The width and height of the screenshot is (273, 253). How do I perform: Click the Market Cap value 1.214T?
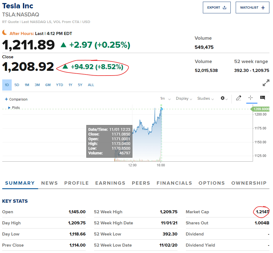262,212
